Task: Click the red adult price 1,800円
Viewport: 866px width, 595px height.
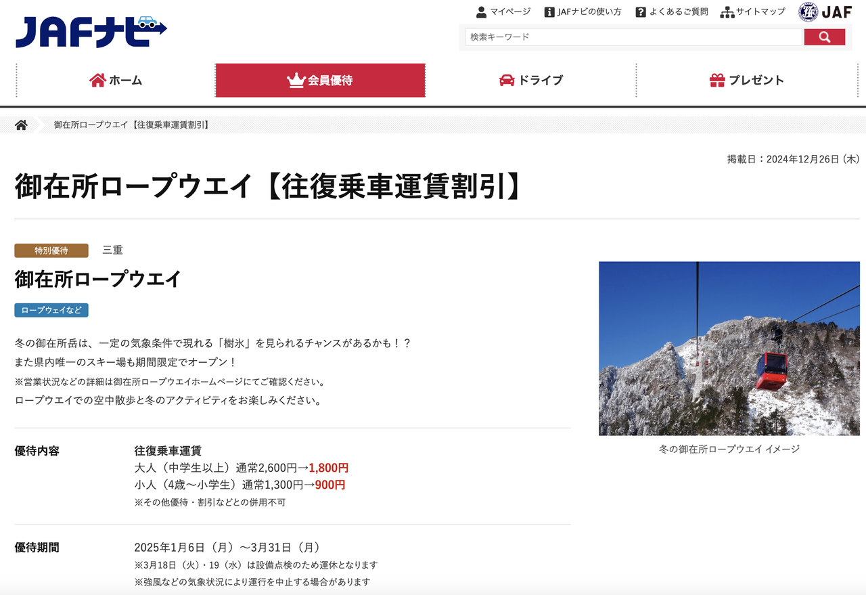Action: [x=329, y=468]
